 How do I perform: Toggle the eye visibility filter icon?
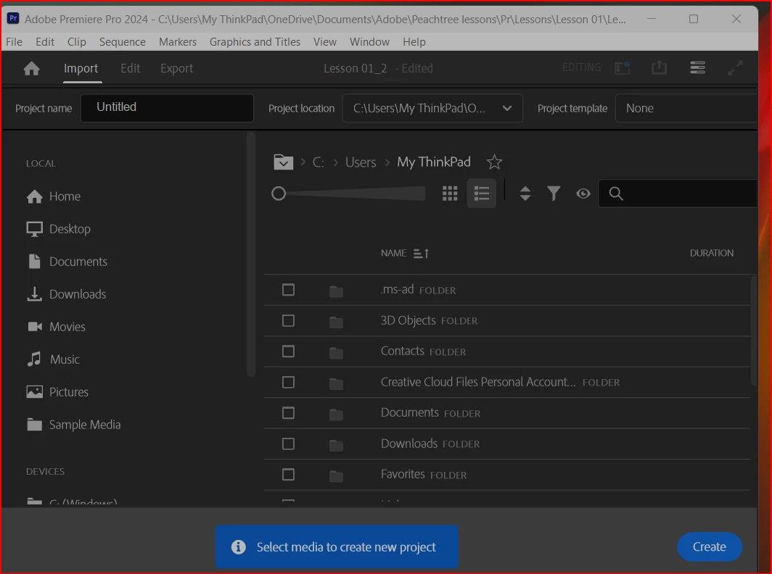point(583,194)
